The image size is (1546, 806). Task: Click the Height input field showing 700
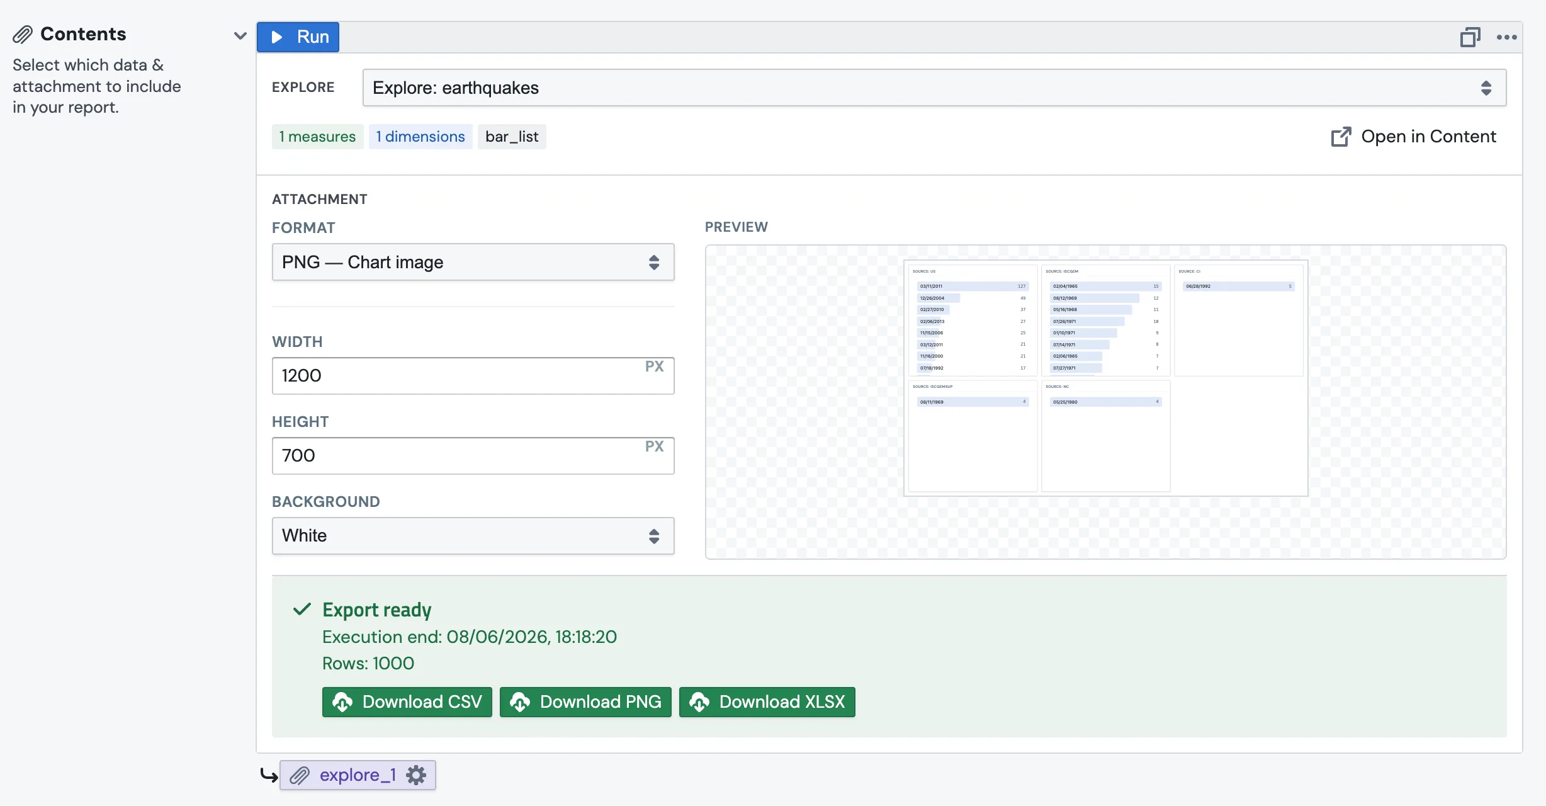coord(473,456)
